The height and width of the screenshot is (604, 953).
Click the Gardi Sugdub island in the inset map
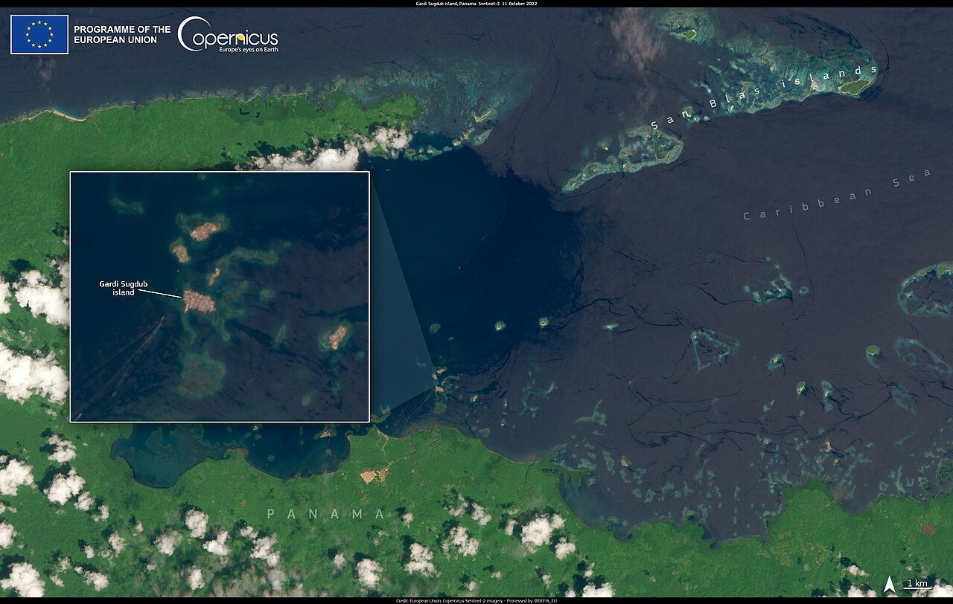[x=200, y=301]
